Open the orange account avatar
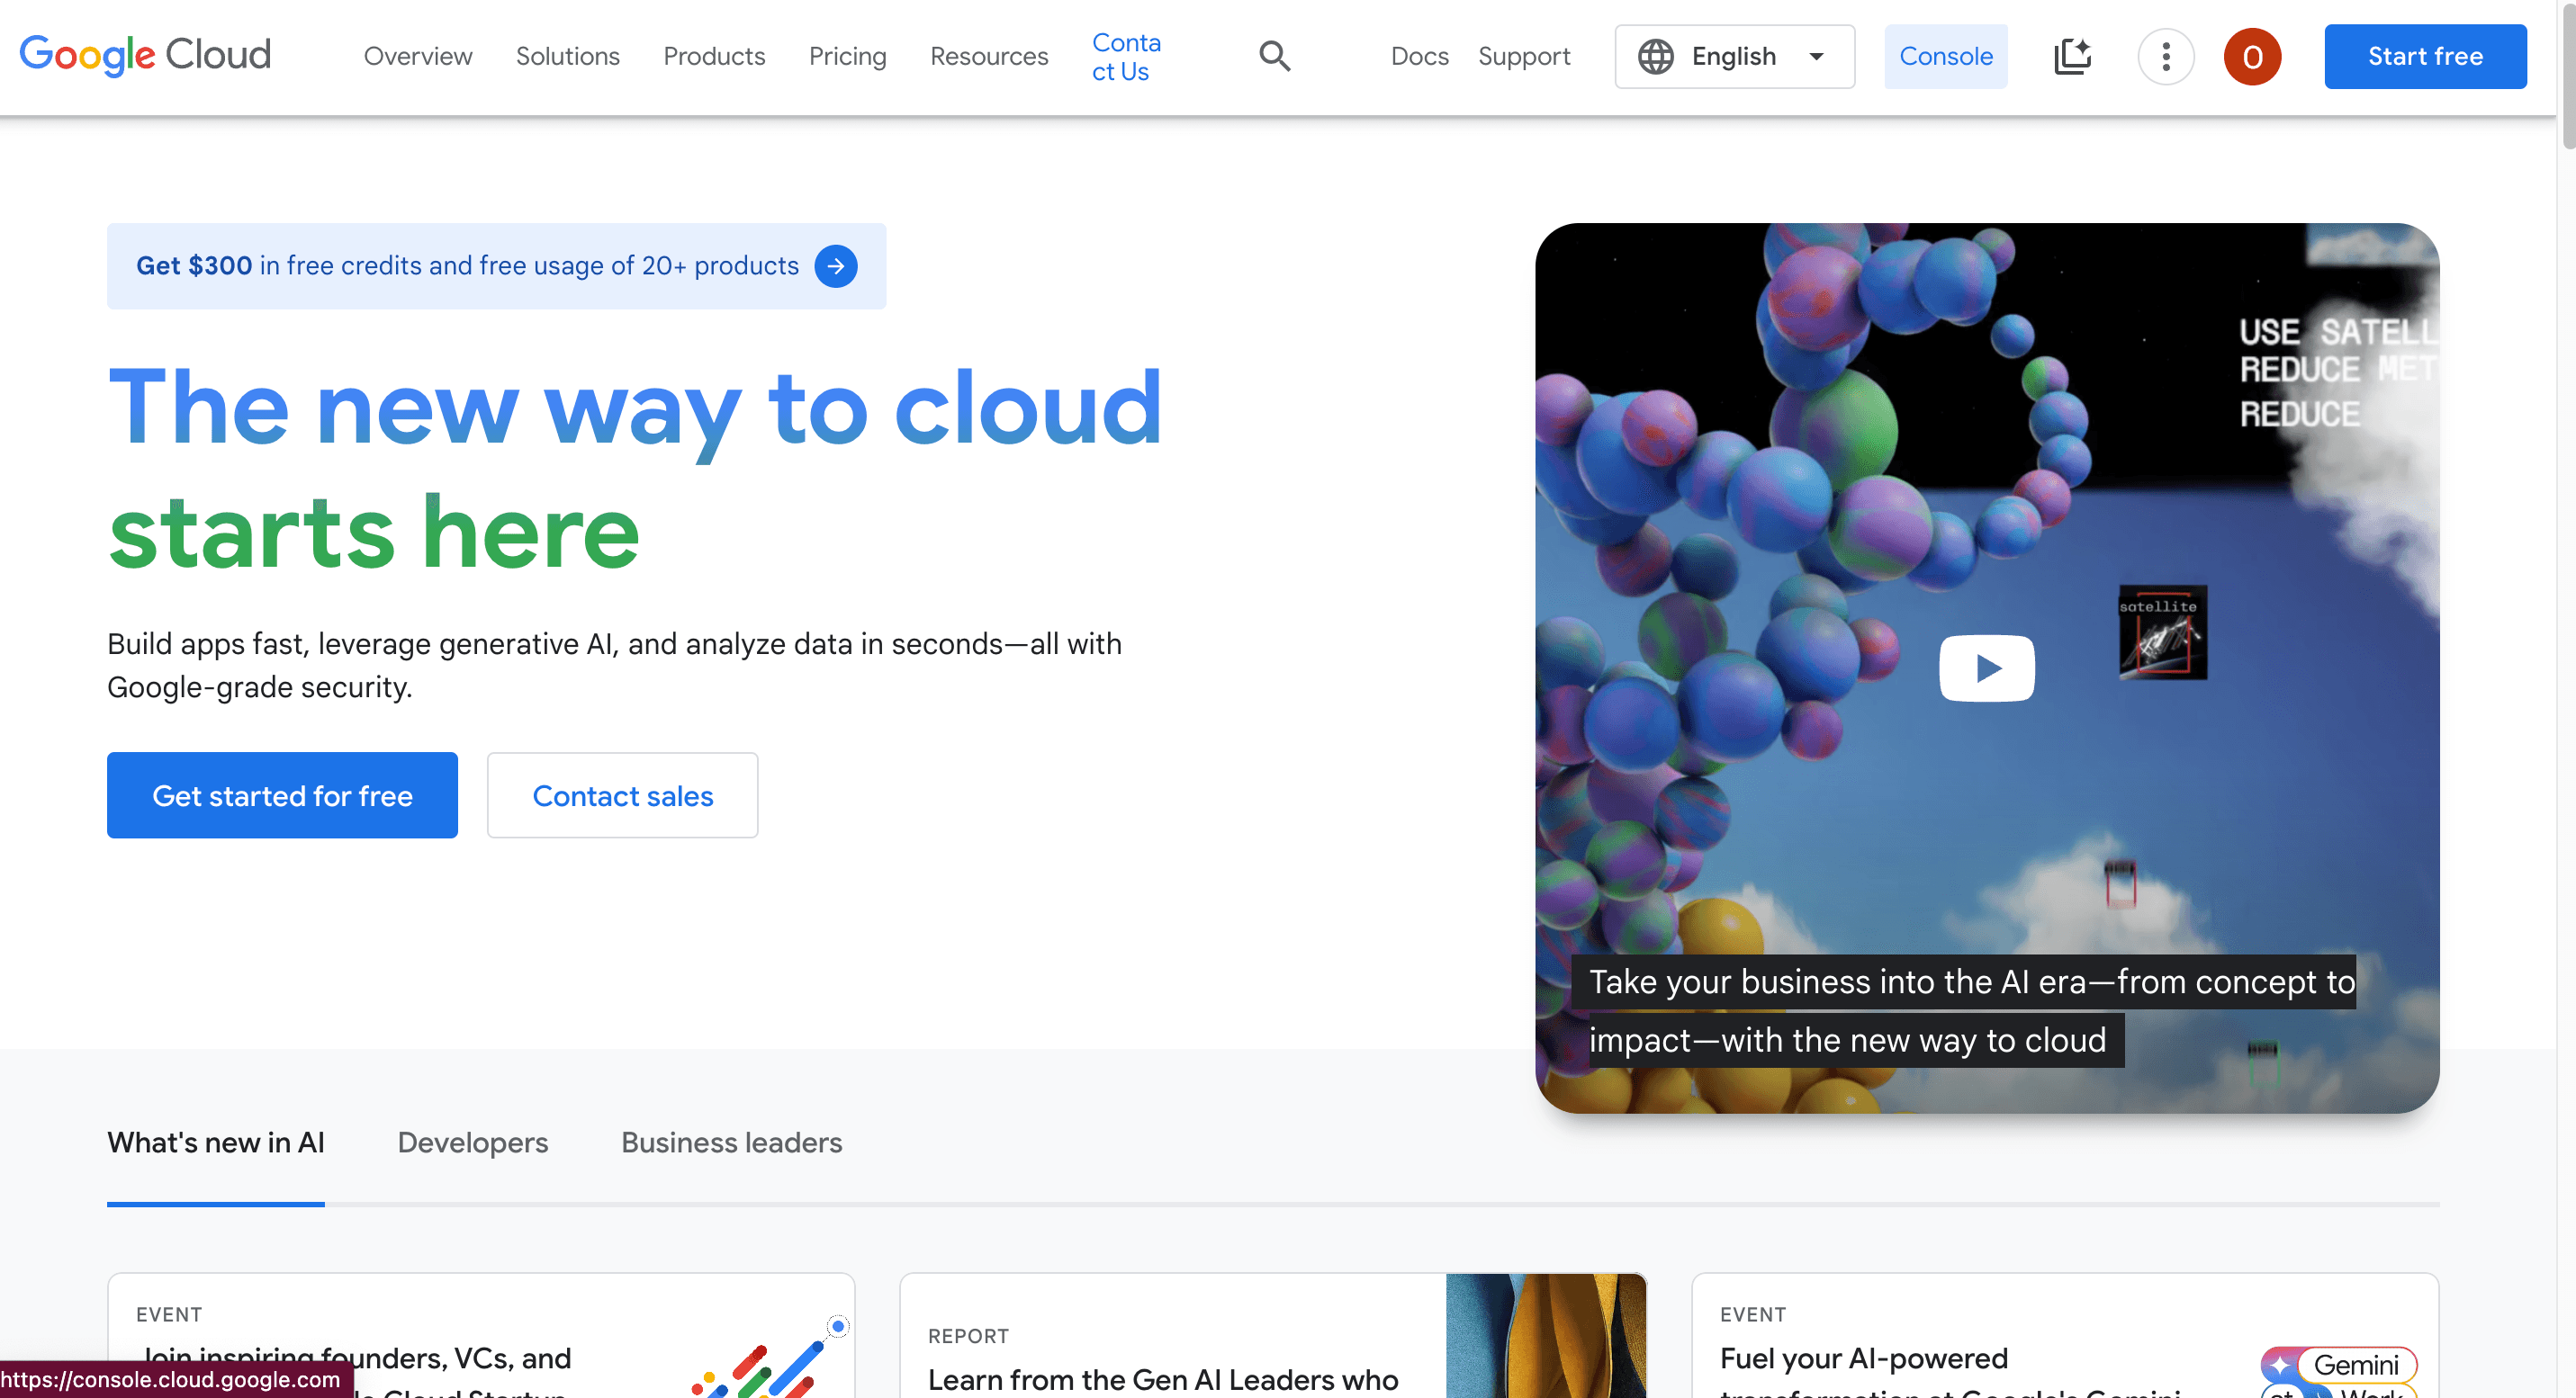 tap(2252, 57)
